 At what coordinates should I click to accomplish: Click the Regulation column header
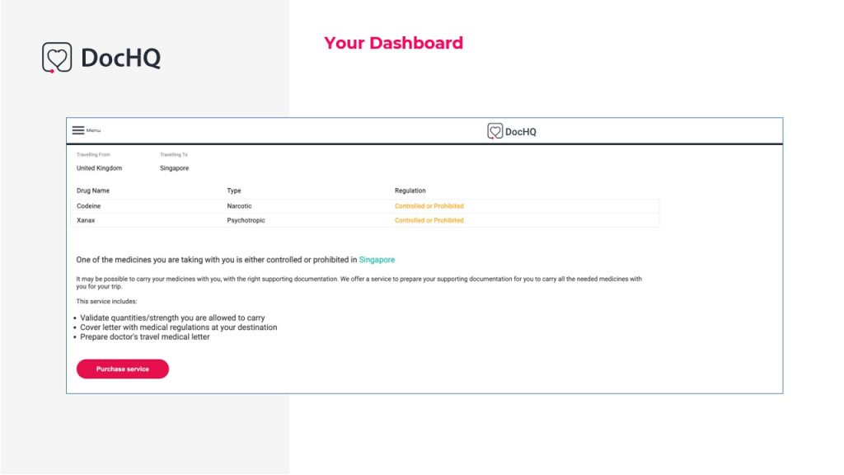click(410, 190)
